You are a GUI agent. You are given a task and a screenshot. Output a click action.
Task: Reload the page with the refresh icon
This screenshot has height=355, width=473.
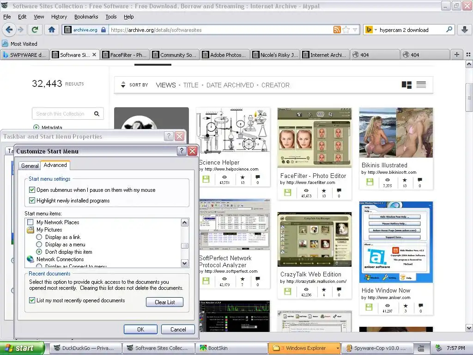coord(35,30)
